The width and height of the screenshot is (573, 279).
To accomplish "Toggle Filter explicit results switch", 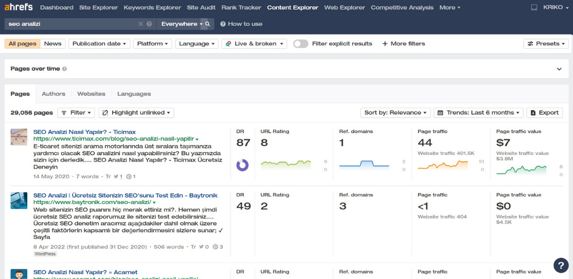I will click(x=300, y=43).
